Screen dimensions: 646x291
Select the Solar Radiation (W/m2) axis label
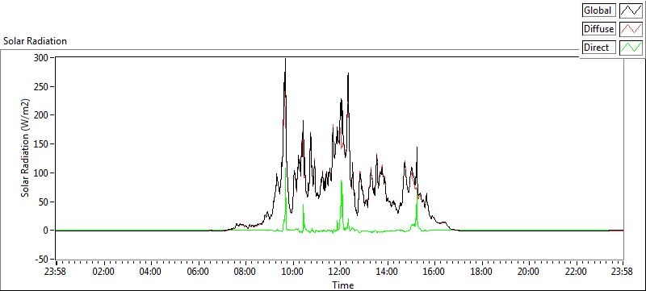[x=26, y=148]
